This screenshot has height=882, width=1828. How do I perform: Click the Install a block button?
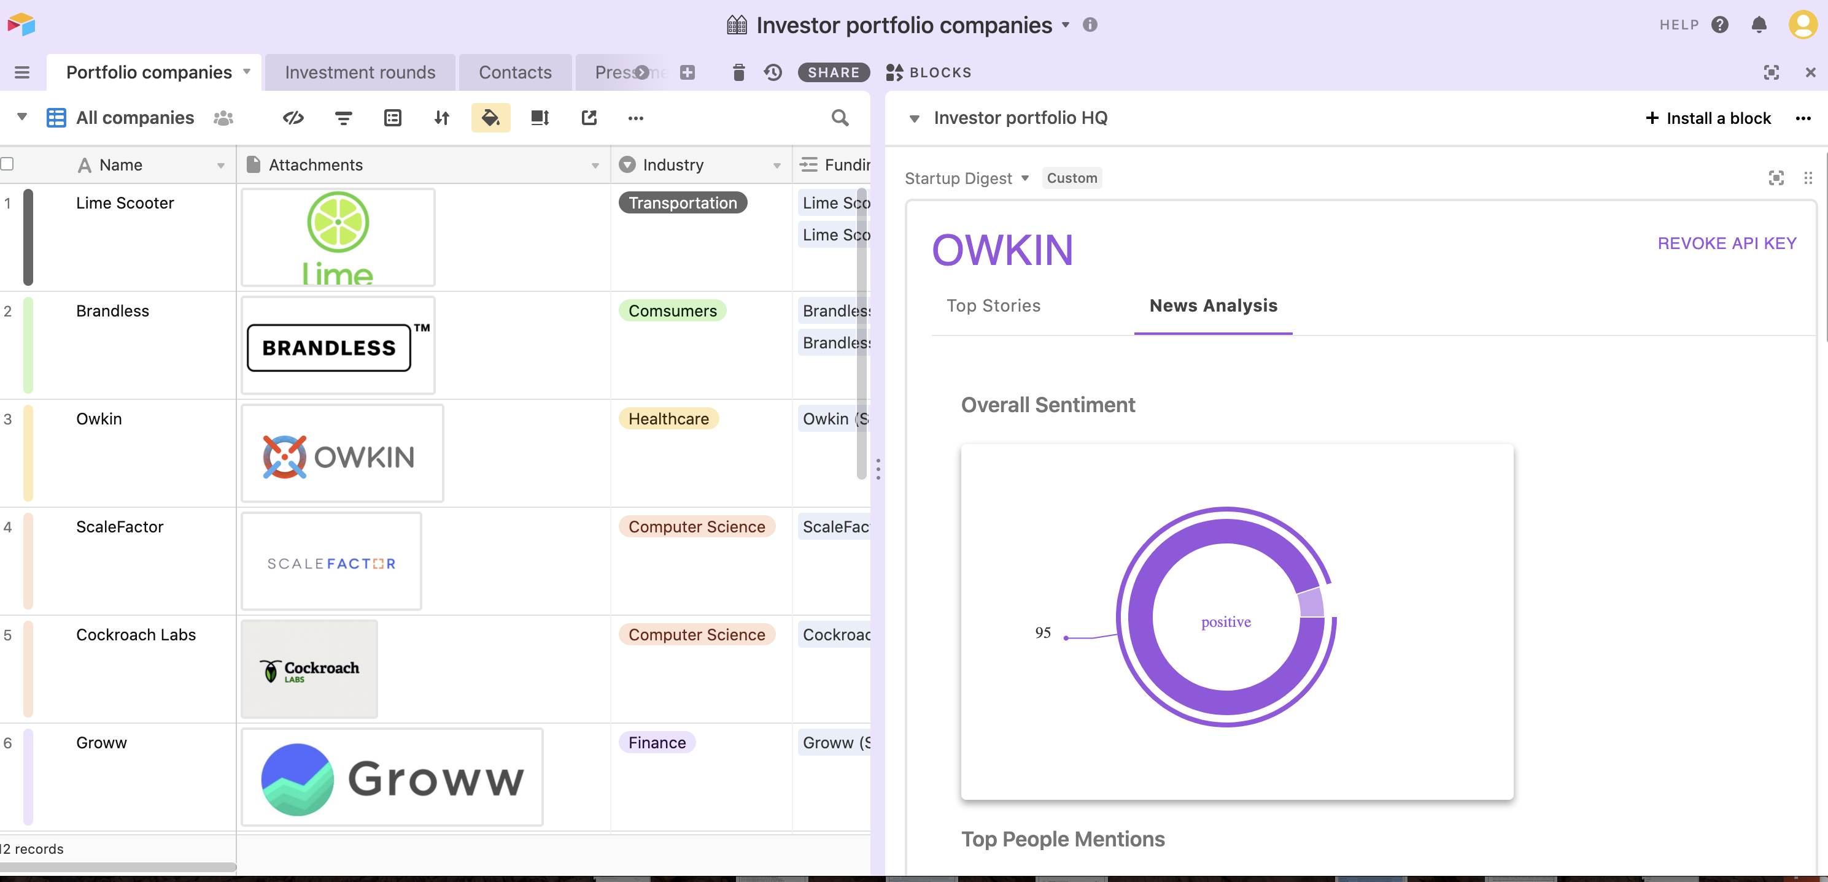click(1708, 118)
